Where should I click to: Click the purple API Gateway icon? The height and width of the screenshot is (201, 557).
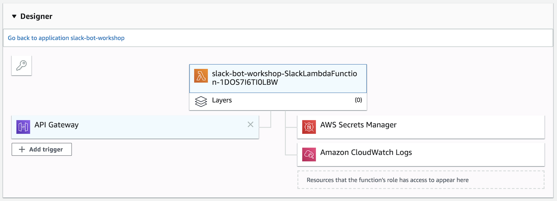click(x=23, y=127)
